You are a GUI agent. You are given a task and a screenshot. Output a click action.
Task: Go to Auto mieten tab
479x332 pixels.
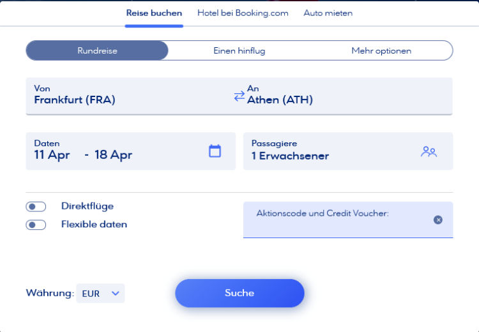point(328,13)
